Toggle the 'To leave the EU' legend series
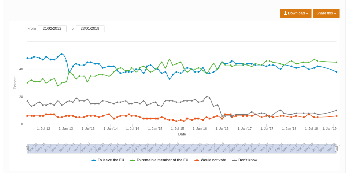Image resolution: width=363 pixels, height=173 pixels. click(x=111, y=160)
